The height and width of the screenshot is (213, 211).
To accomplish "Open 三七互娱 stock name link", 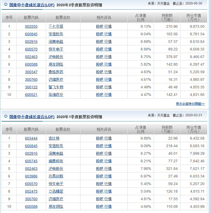I will pyautogui.click(x=56, y=26).
